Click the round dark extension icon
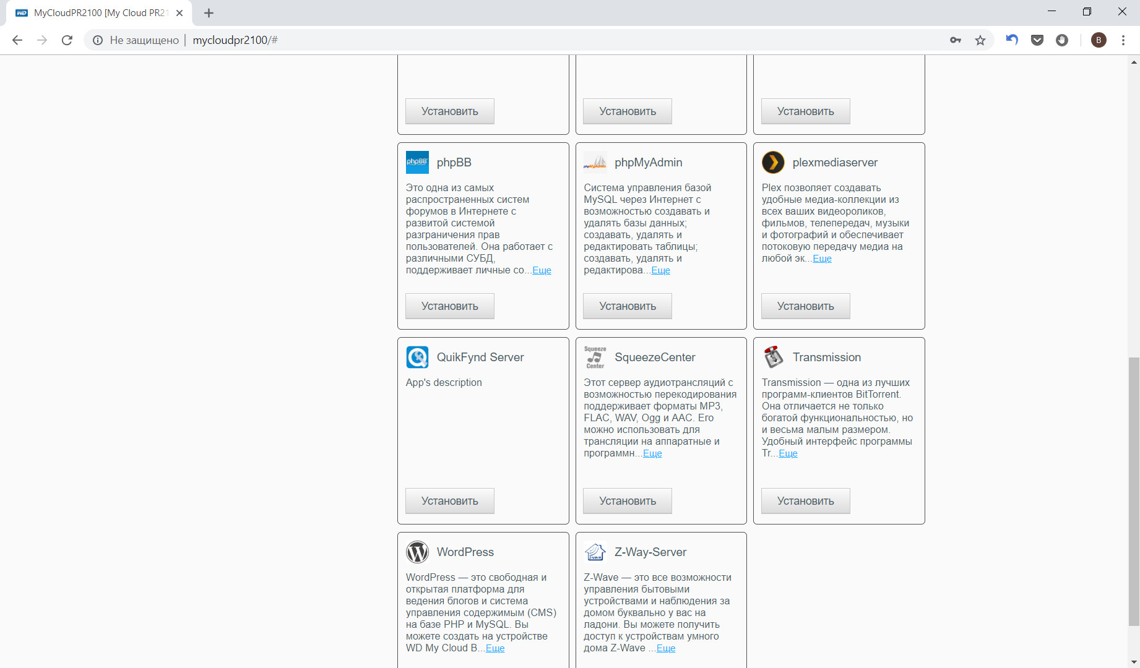This screenshot has height=668, width=1140. [x=1062, y=40]
